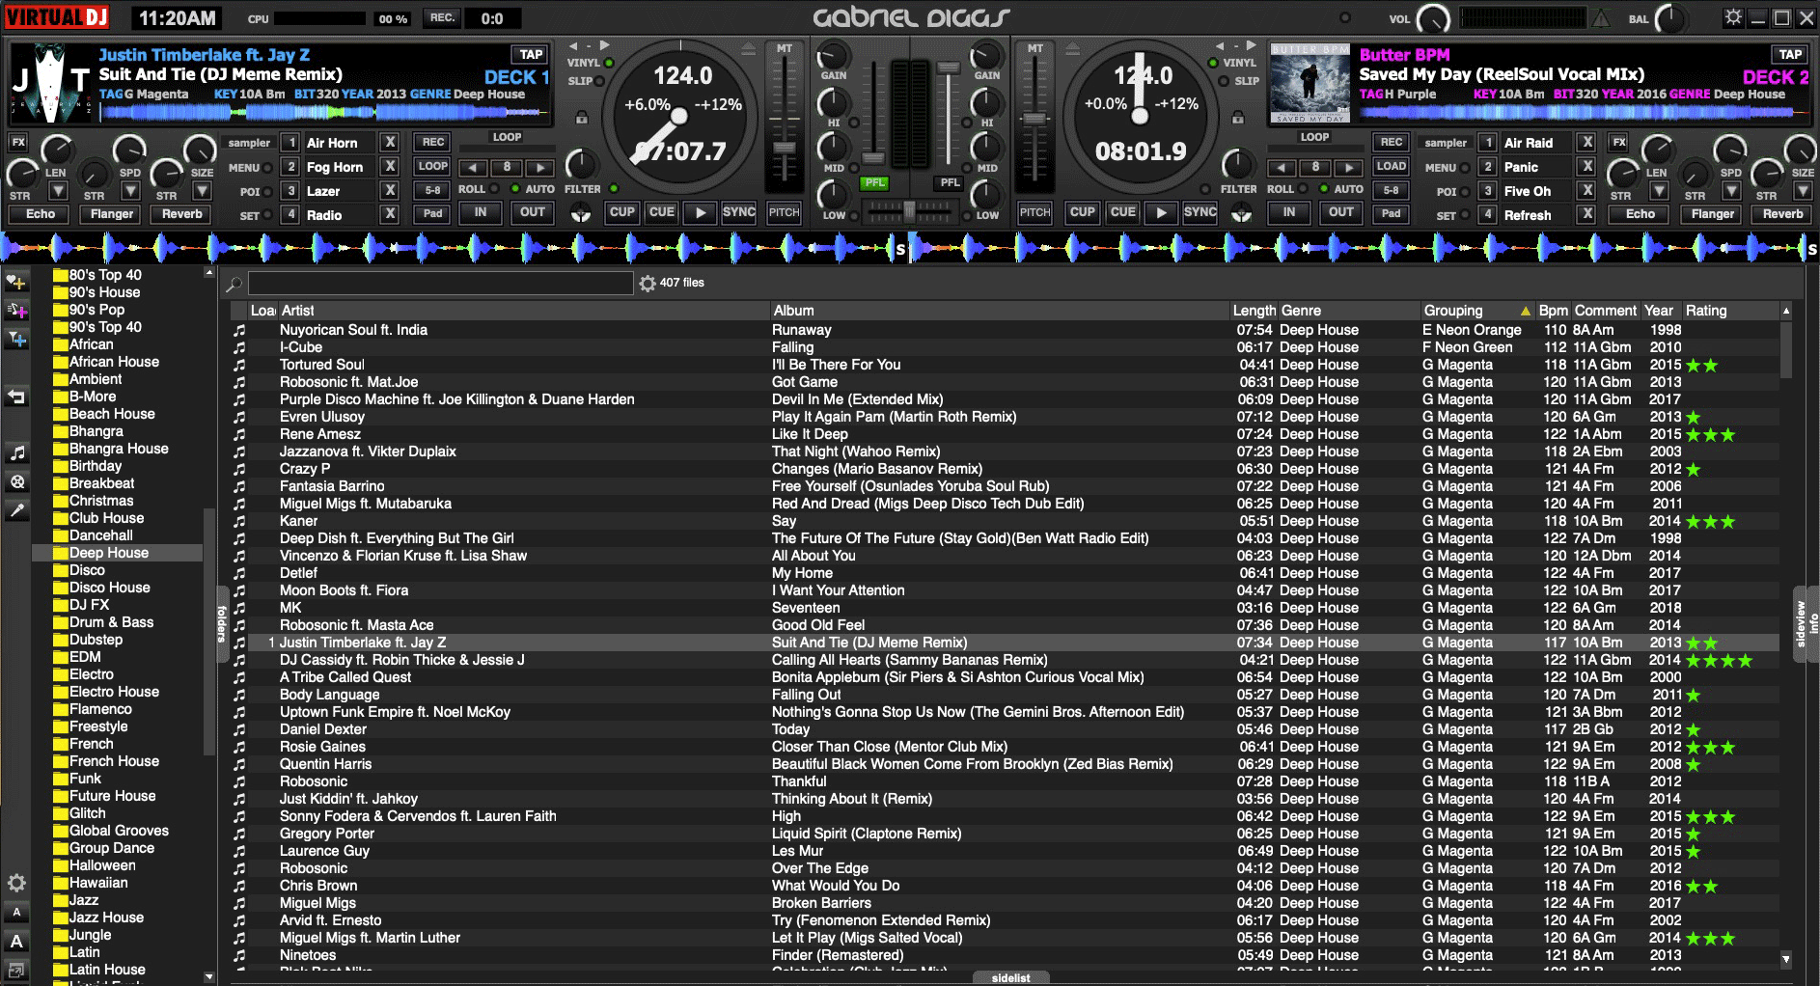Start playback on Deck 1
This screenshot has width=1820, height=986.
coord(701,212)
